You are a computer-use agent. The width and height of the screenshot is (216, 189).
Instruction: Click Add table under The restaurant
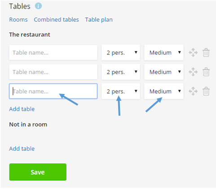22,109
